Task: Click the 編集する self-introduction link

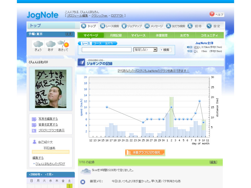Action: tap(38, 158)
